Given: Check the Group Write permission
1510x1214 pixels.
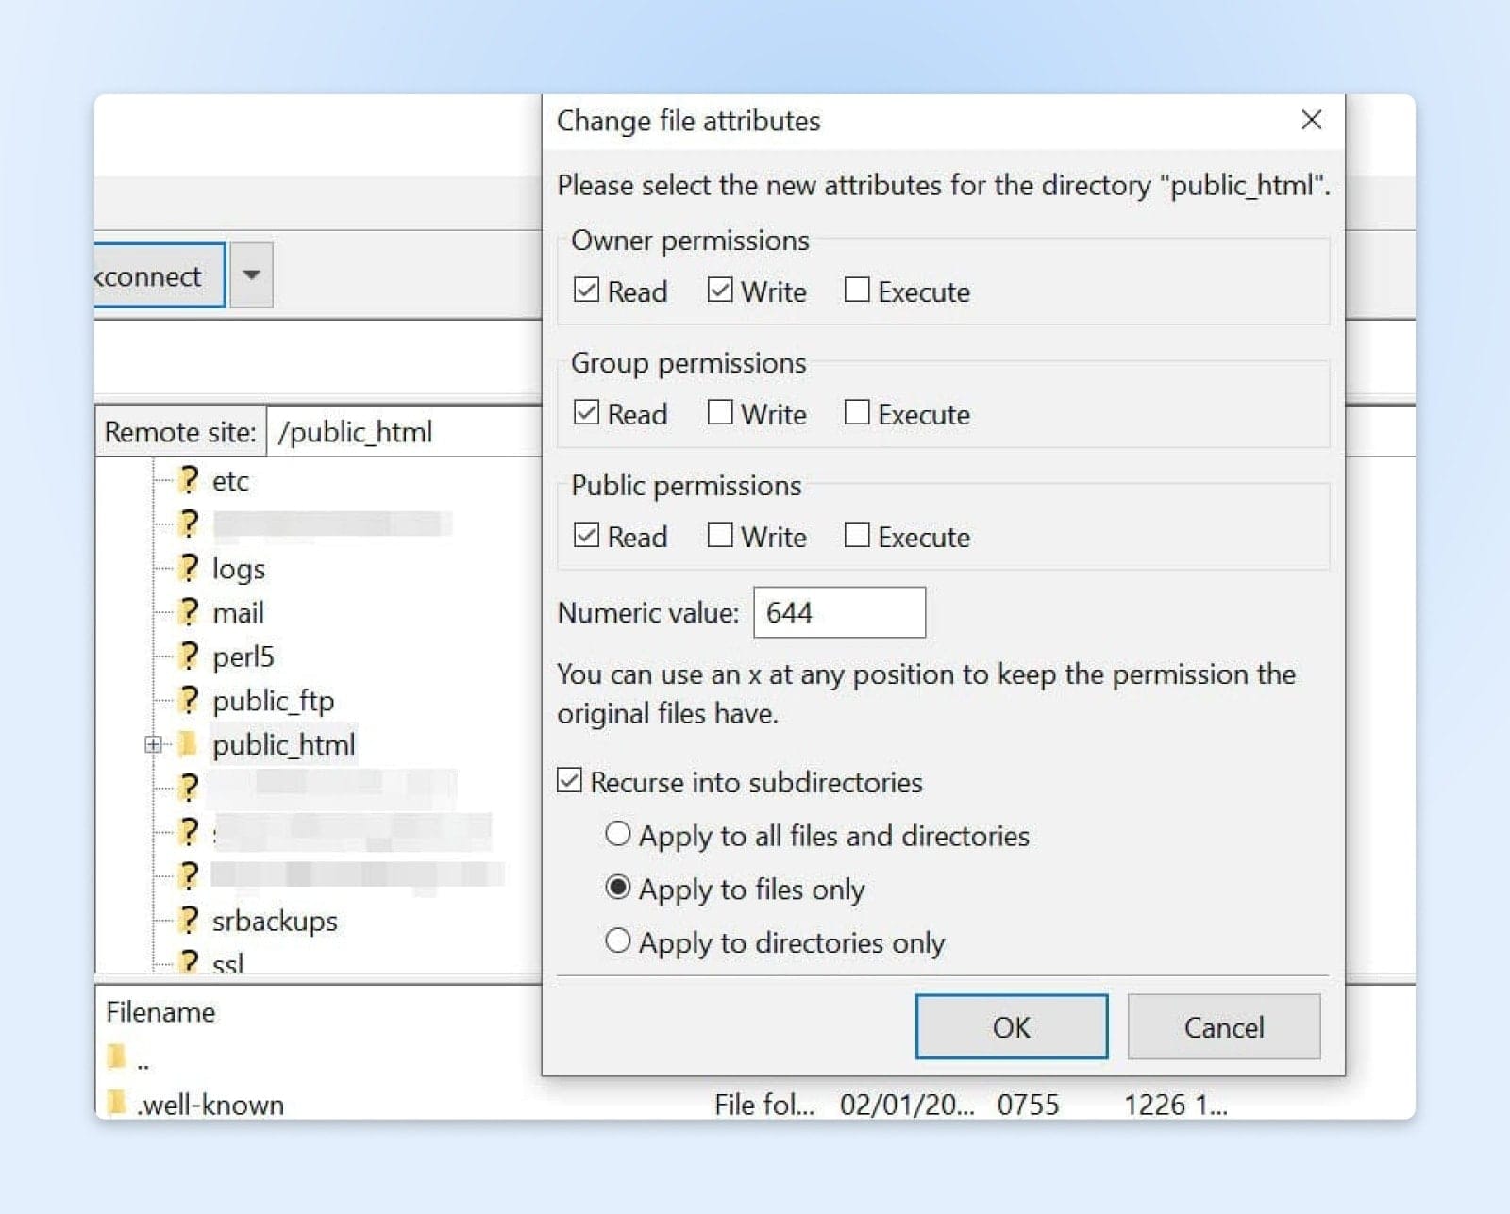Looking at the screenshot, I should (x=720, y=413).
